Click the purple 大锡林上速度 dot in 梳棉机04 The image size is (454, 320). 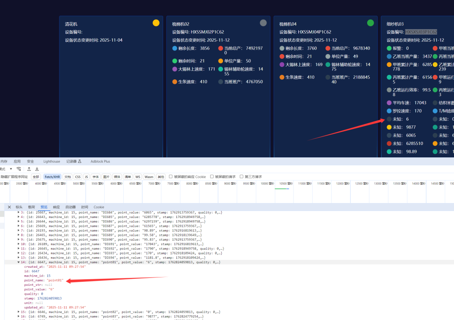[282, 65]
